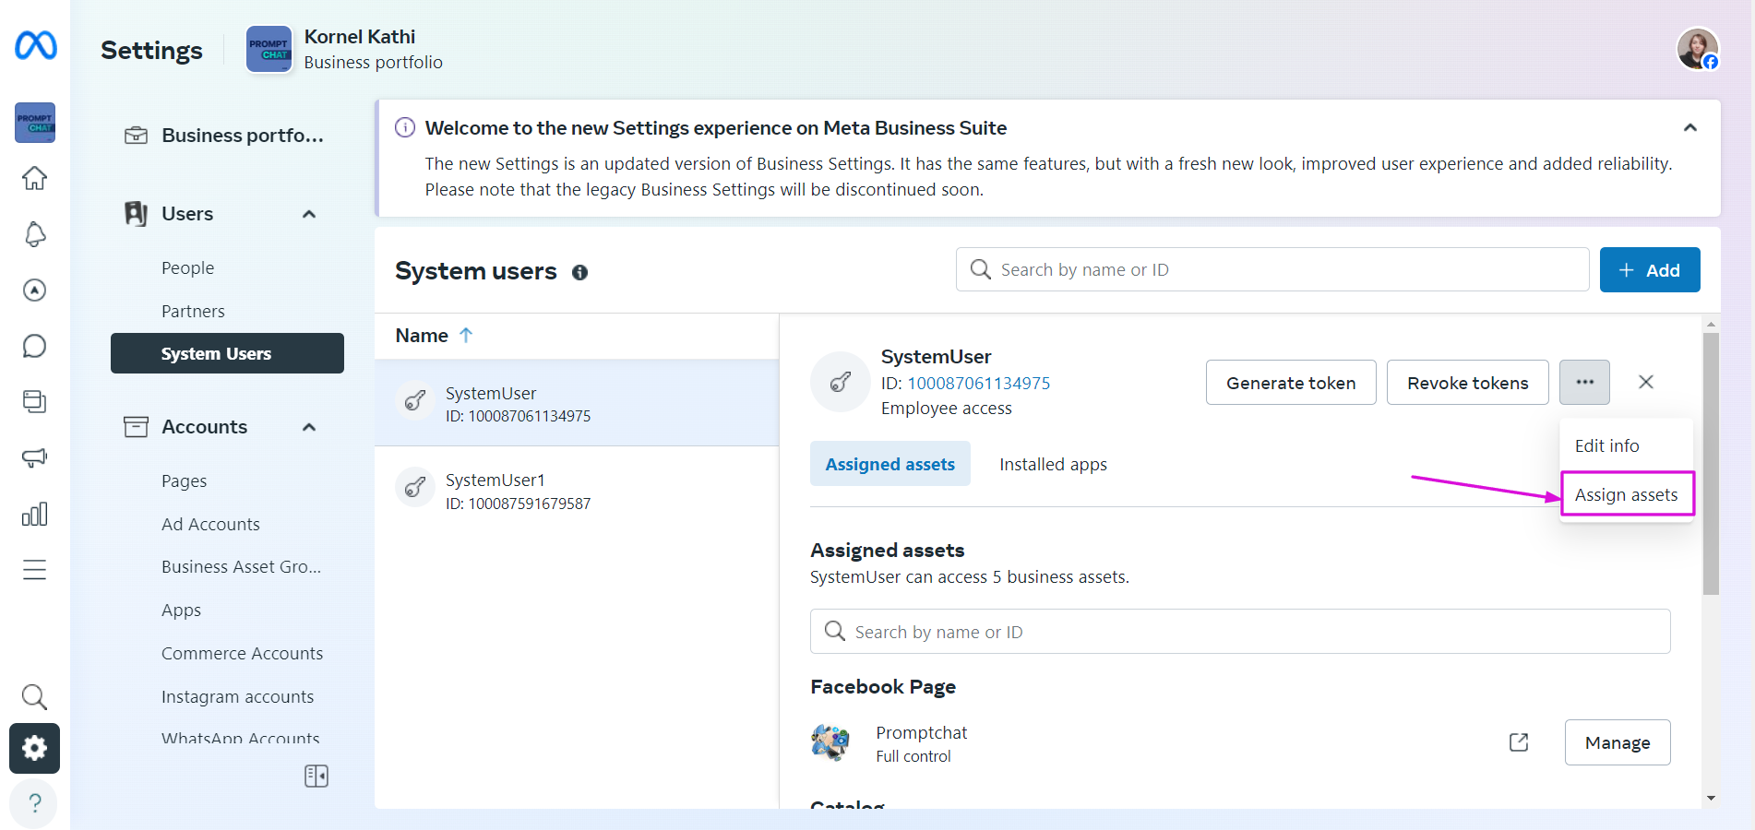This screenshot has width=1755, height=830.
Task: Collapse the welcome banner chevron
Action: [x=1689, y=128]
